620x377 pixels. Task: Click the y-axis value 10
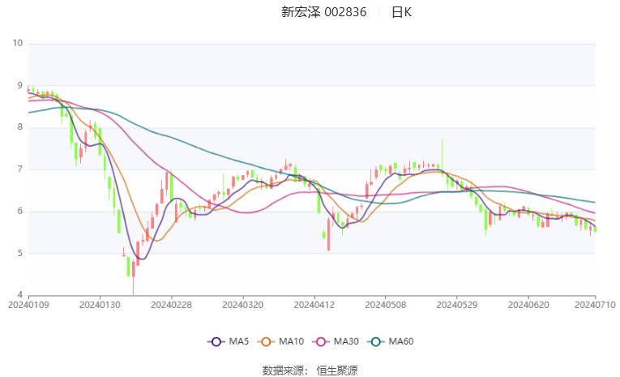click(x=18, y=43)
